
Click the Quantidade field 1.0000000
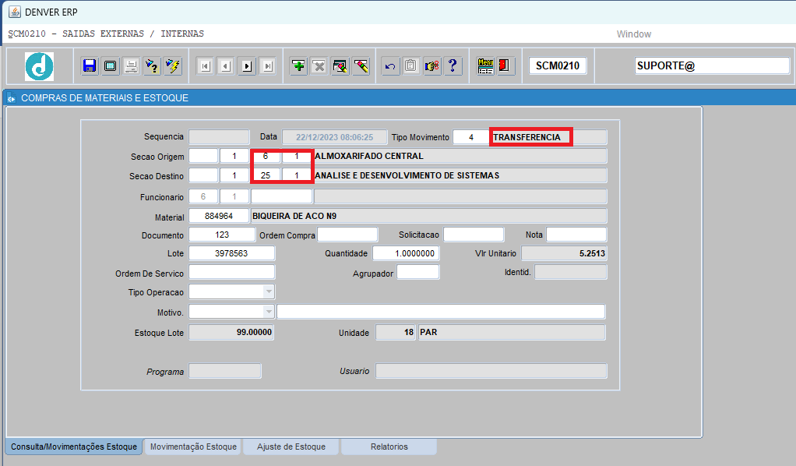click(x=406, y=253)
